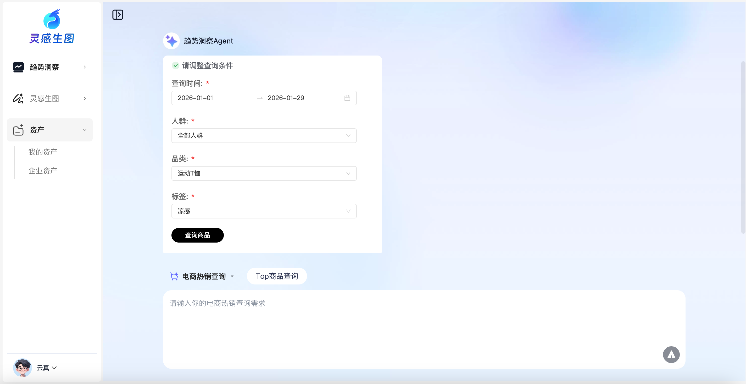
Task: Select the Top商品查询 chip
Action: click(277, 276)
